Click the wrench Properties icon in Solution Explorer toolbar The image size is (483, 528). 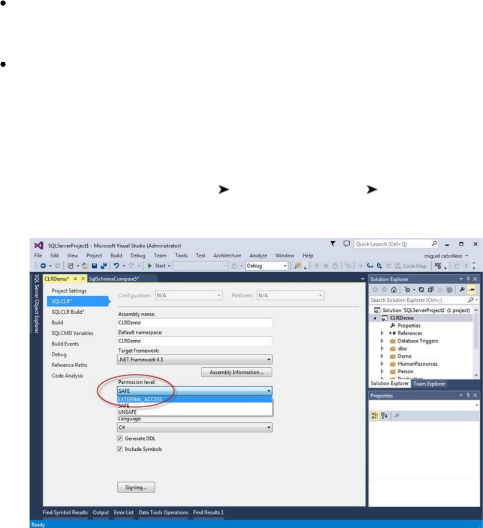pyautogui.click(x=462, y=289)
